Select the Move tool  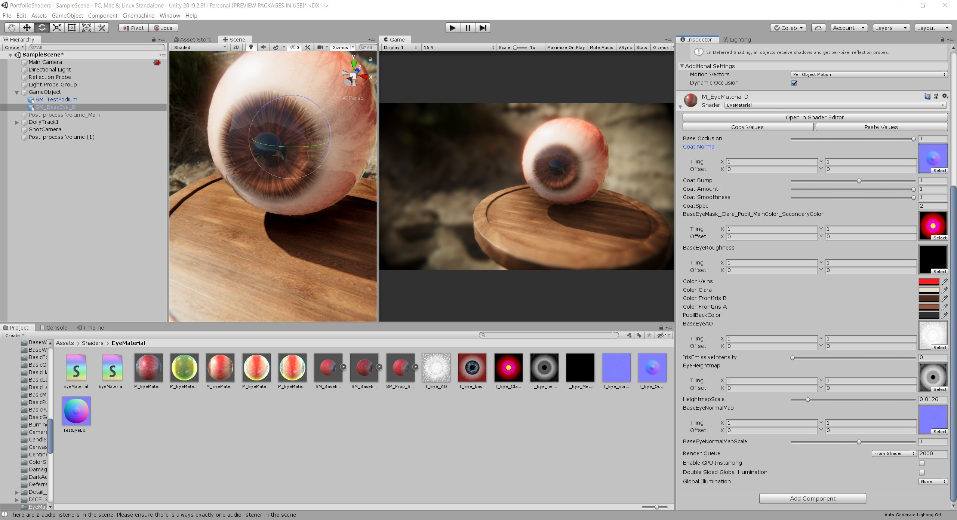(26, 28)
